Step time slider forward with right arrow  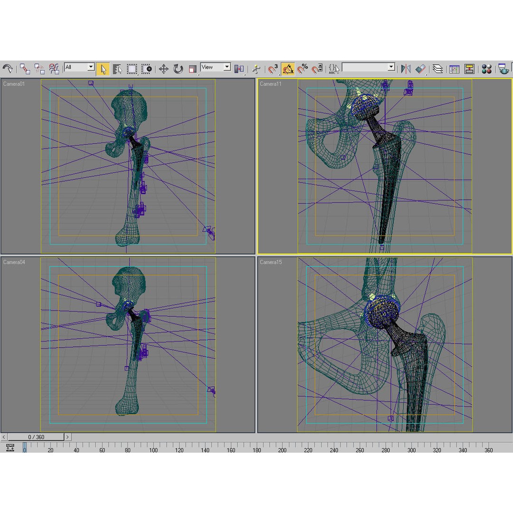68,437
